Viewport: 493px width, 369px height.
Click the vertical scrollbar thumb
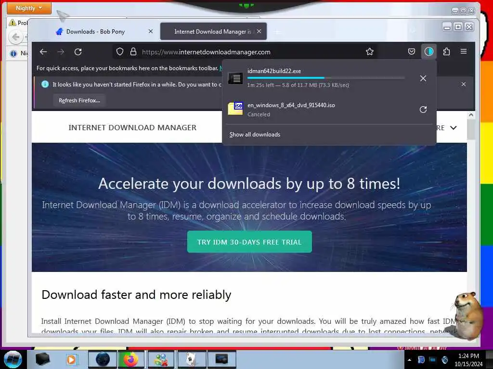coord(471,129)
